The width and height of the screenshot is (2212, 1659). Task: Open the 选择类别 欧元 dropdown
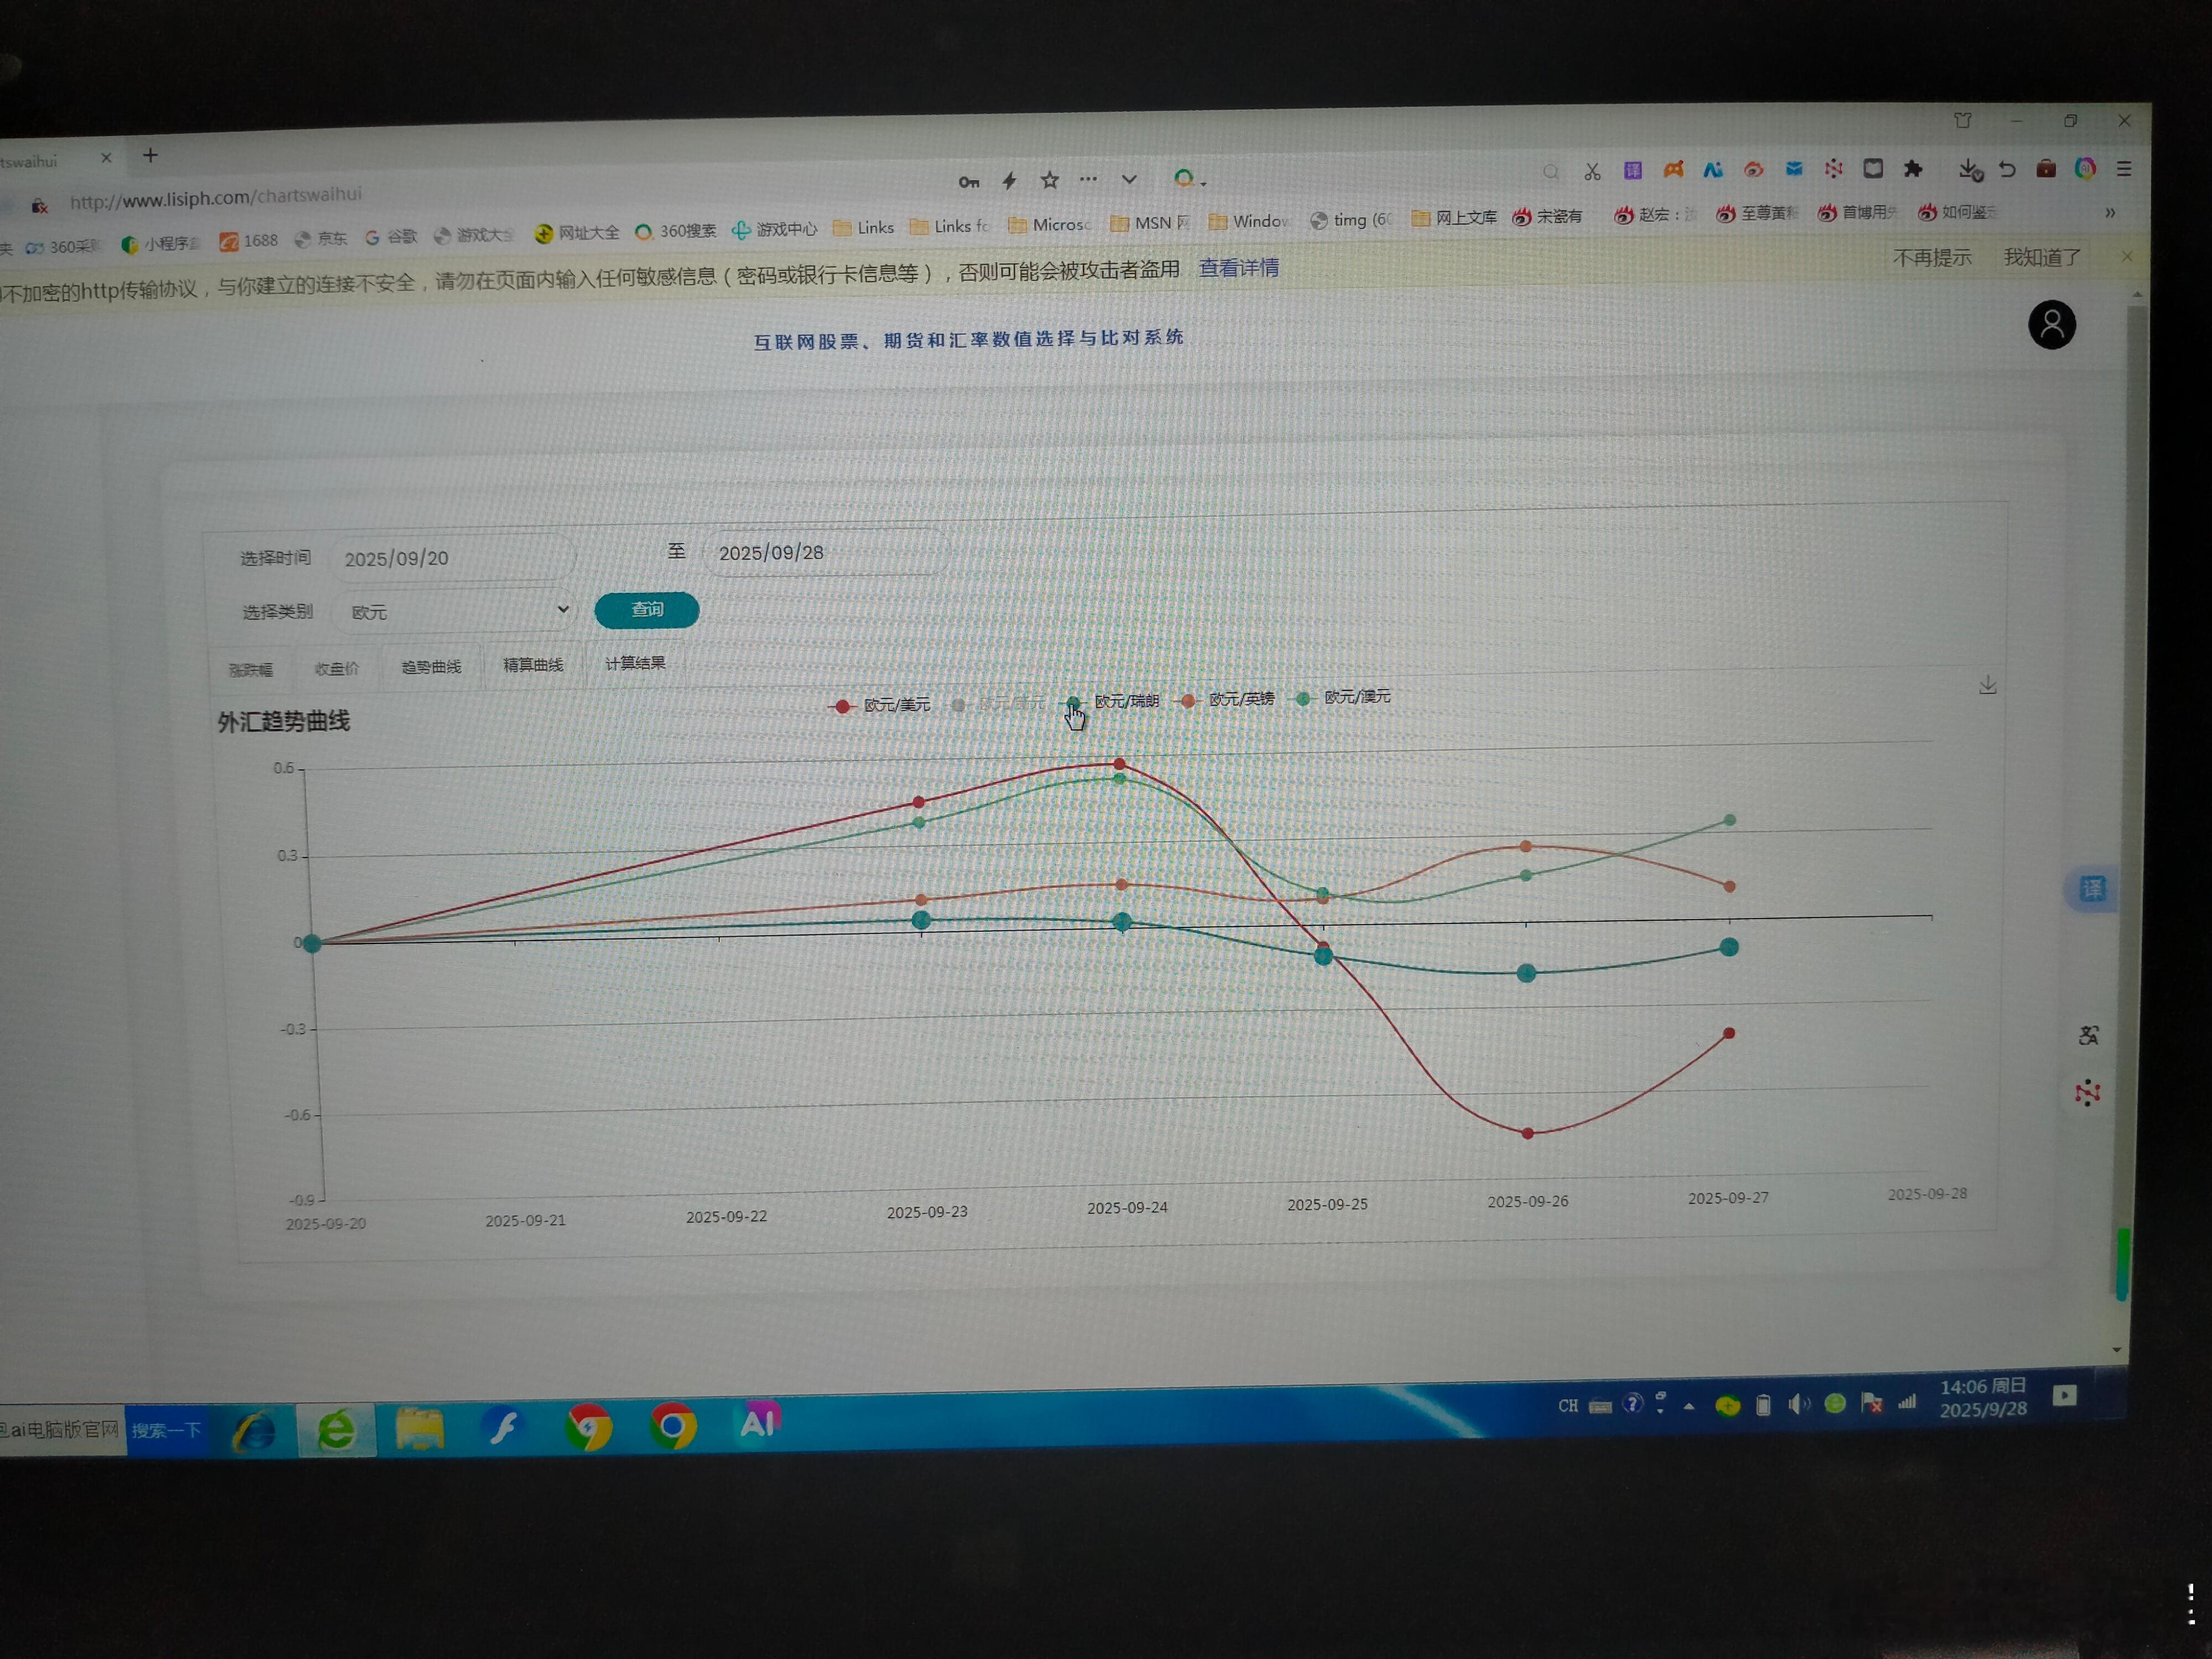[x=456, y=610]
